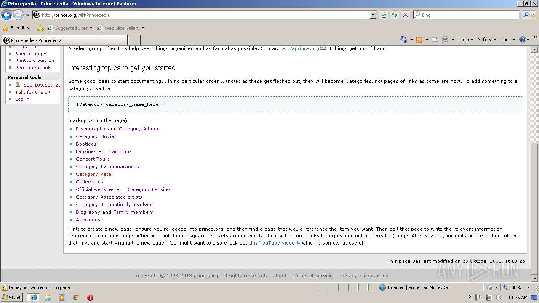Open the Tools menu
Image resolution: width=539 pixels, height=303 pixels.
click(x=508, y=40)
